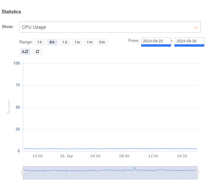209x185 pixels.
Task: Open the Show statistics dropdown
Action: pyautogui.click(x=110, y=27)
